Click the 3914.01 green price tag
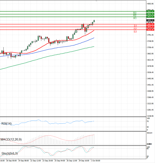155x163 pixels. pyautogui.click(x=150, y=17)
